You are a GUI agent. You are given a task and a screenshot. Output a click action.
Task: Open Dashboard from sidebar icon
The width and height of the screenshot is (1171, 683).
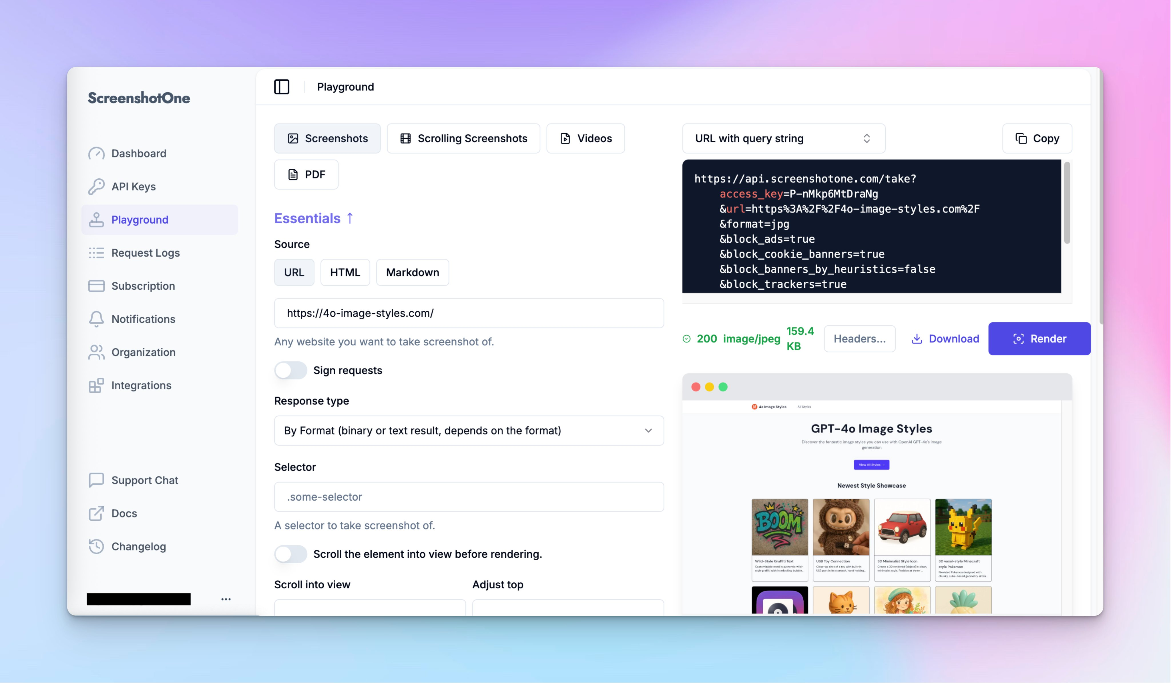coord(96,153)
